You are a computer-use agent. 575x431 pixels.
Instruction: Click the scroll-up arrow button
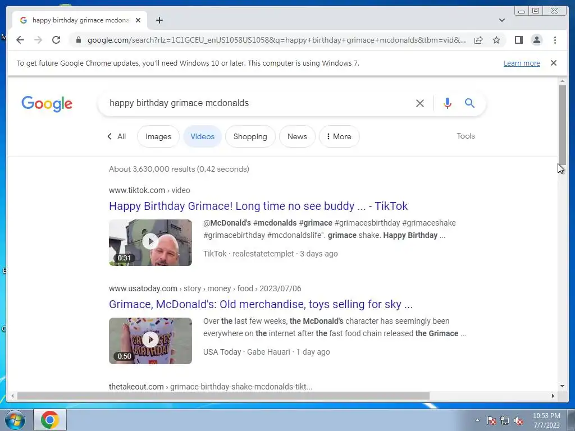562,81
